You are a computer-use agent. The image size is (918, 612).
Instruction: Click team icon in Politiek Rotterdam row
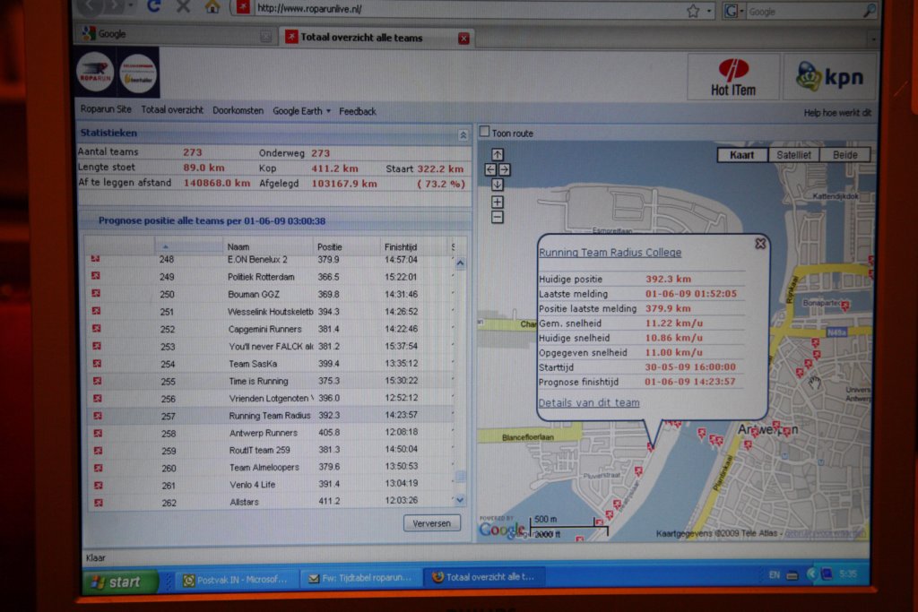pos(95,276)
